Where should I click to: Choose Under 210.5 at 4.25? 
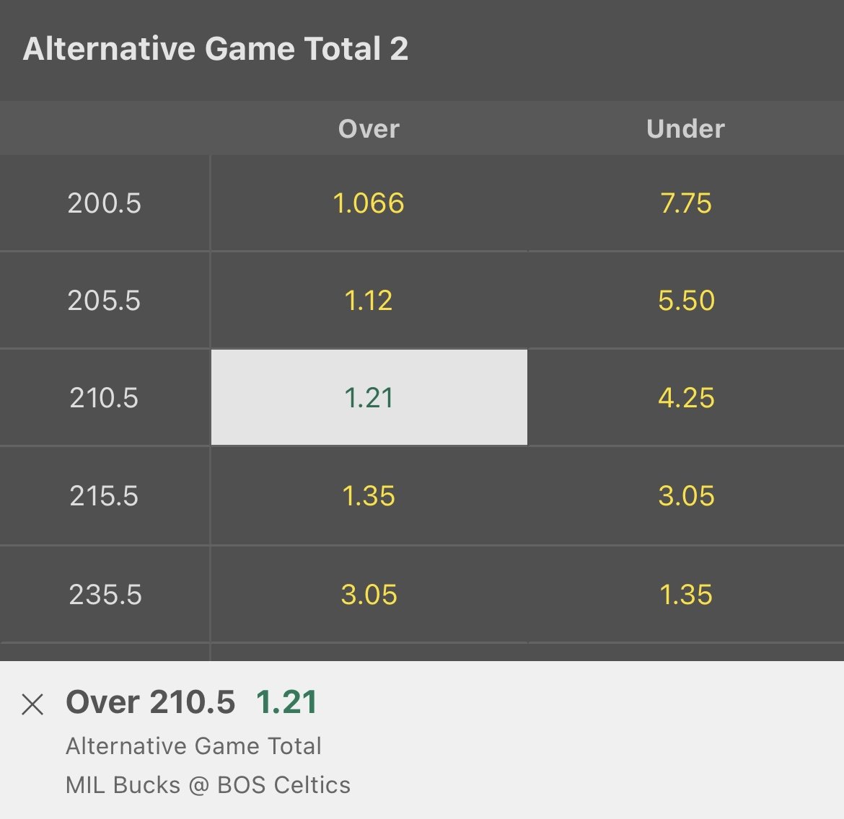click(x=685, y=398)
